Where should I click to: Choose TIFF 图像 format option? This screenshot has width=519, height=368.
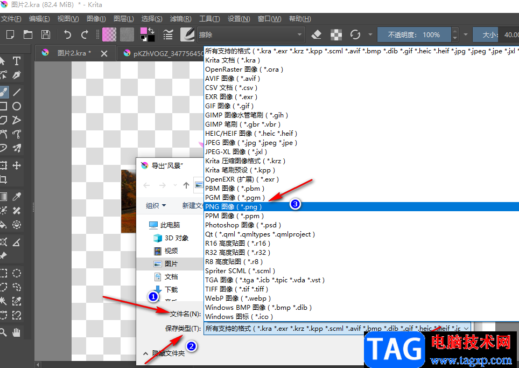coord(361,289)
